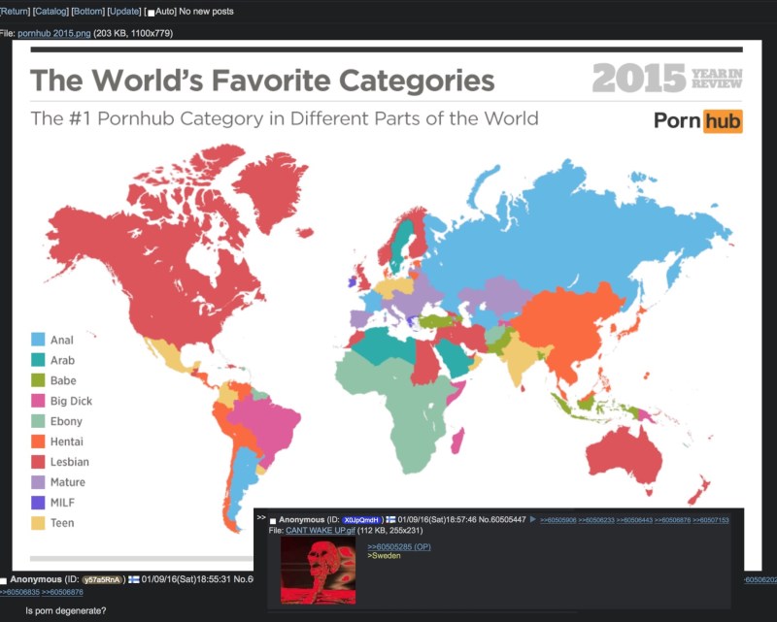Viewport: 777px width, 622px height.
Task: Expand the red skeleton GIF thumbnail
Action: 318,571
